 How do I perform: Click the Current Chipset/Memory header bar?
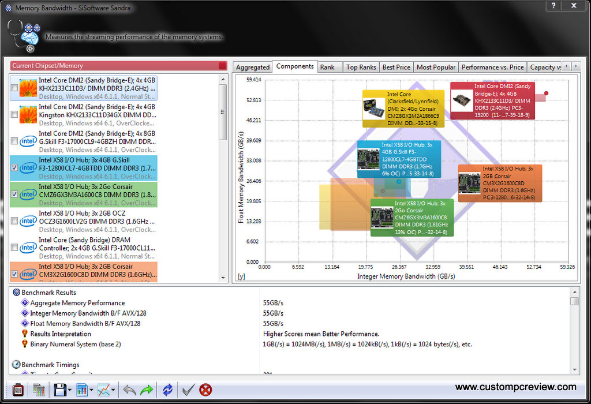click(119, 66)
